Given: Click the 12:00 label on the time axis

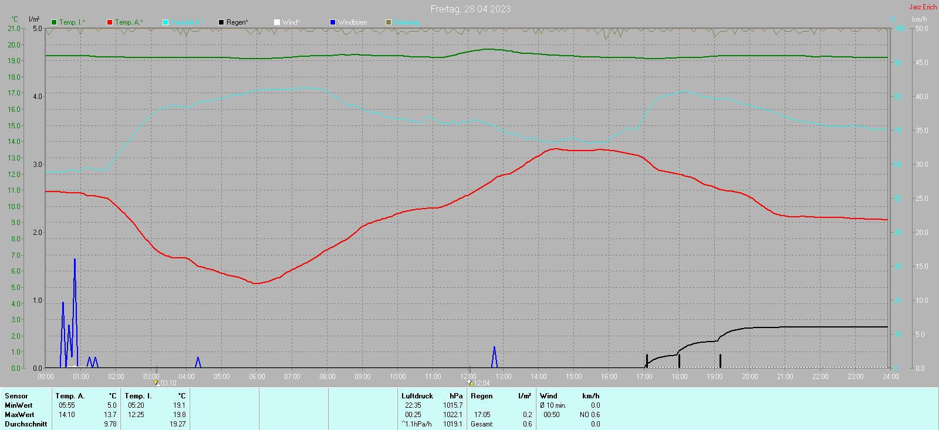Looking at the screenshot, I should point(468,377).
